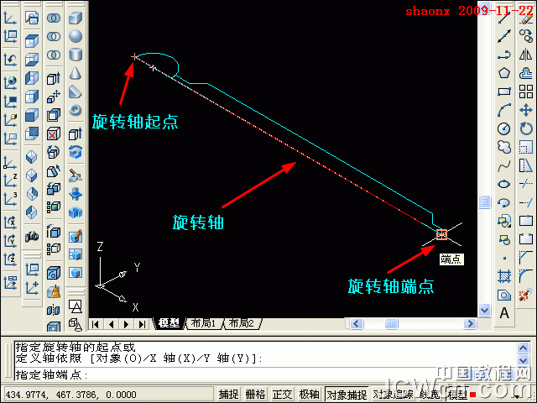Image resolution: width=537 pixels, height=403 pixels.
Task: Toggle 线宽 lineweight display
Action: pyautogui.click(x=430, y=394)
